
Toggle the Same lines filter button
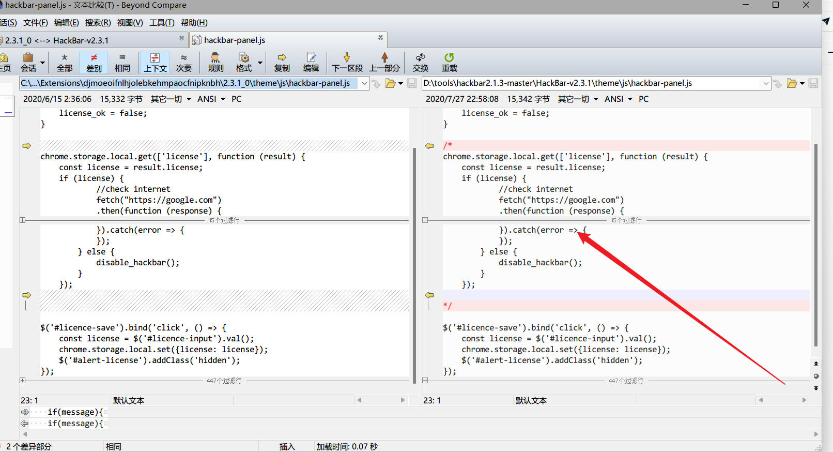(122, 62)
